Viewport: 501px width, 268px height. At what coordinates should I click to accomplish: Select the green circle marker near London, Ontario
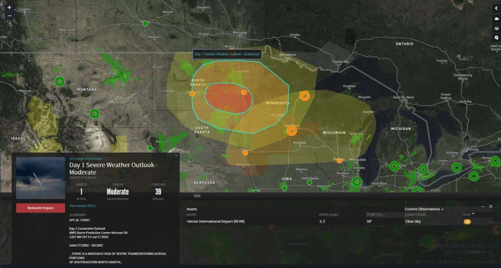pos(456,168)
